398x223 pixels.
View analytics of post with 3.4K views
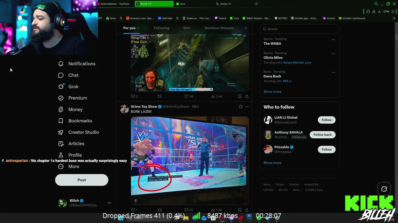(x=217, y=96)
